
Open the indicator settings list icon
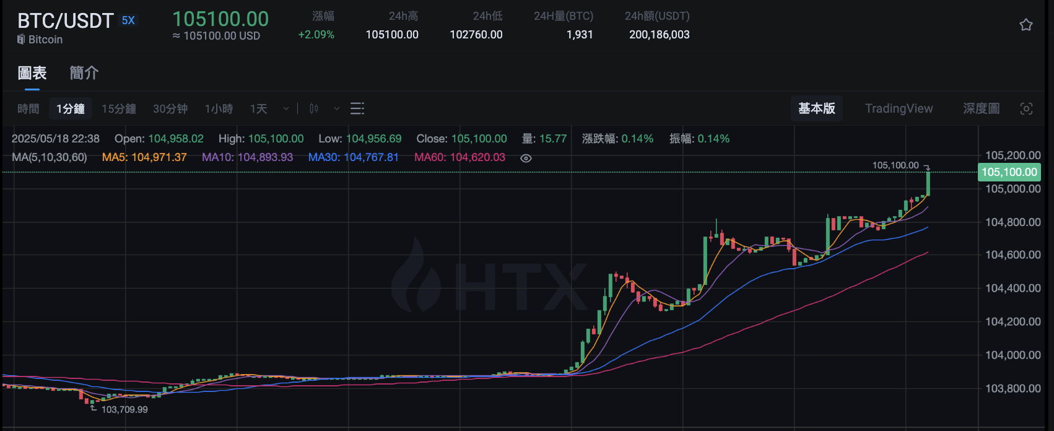pyautogui.click(x=357, y=109)
